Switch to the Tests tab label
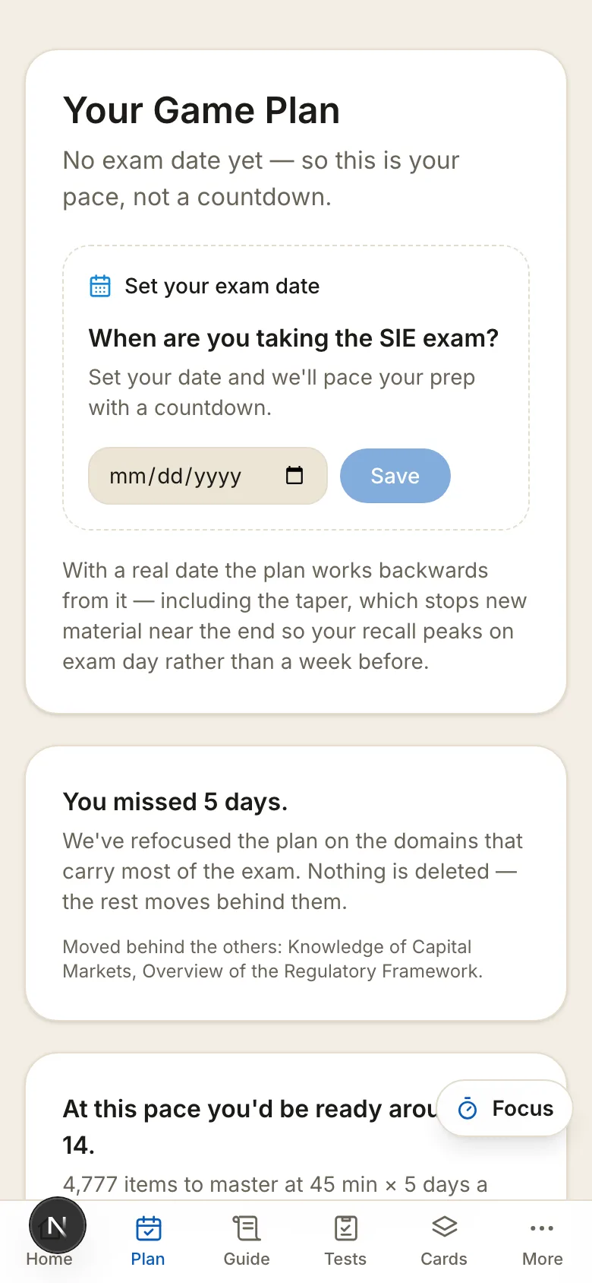This screenshot has width=592, height=1283. (x=345, y=1259)
